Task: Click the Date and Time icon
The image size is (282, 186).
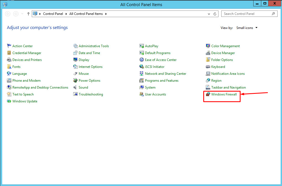Action: (x=75, y=53)
